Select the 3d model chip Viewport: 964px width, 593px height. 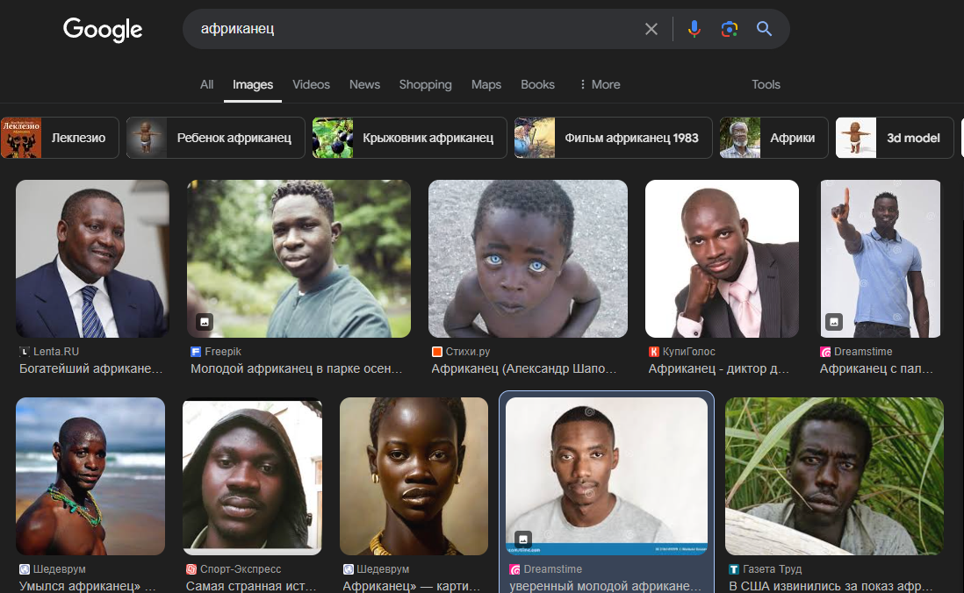coord(895,138)
